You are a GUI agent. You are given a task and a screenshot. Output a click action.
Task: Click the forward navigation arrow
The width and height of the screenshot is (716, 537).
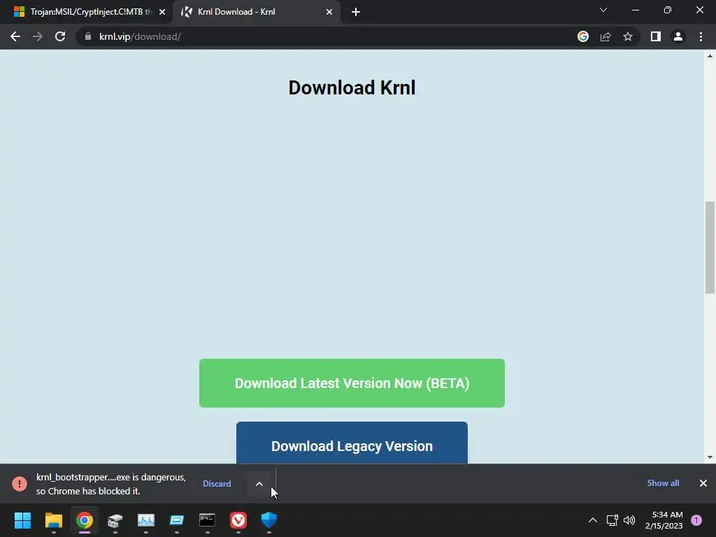click(38, 36)
